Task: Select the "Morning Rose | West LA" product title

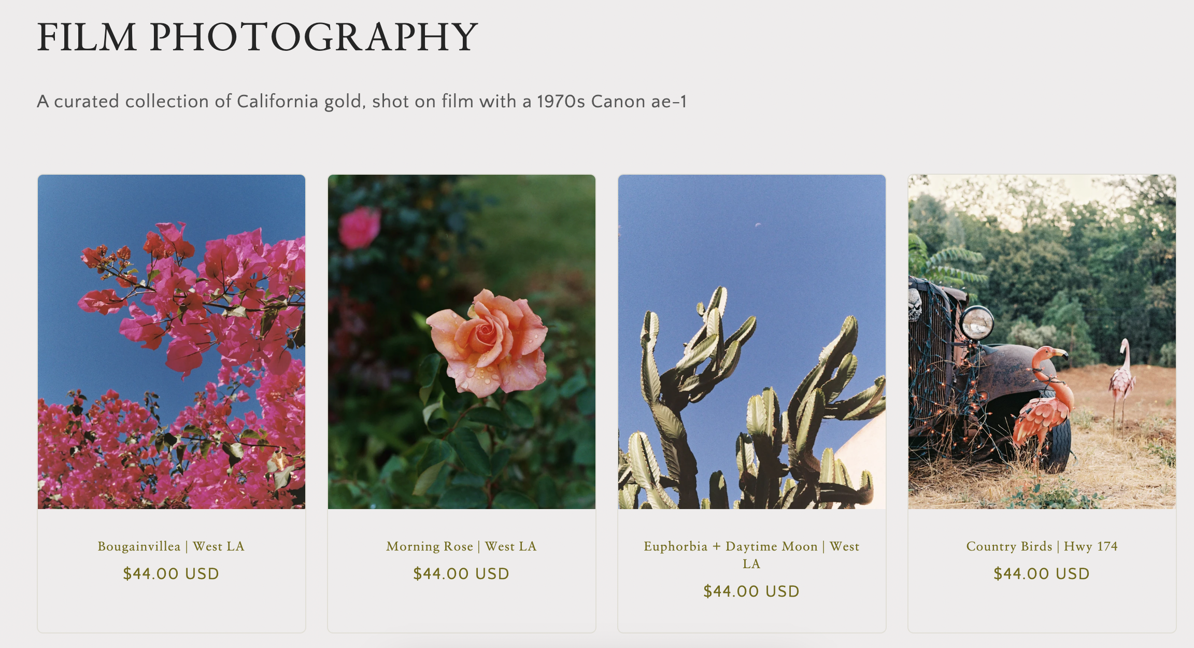Action: click(x=461, y=546)
